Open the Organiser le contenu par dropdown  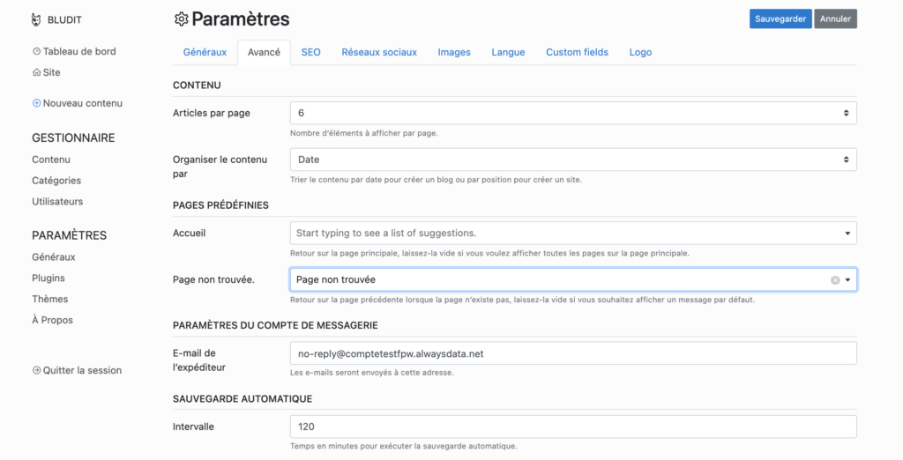pos(573,160)
